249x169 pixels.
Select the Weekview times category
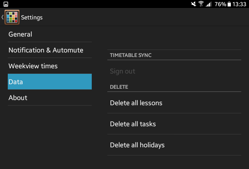pos(50,66)
